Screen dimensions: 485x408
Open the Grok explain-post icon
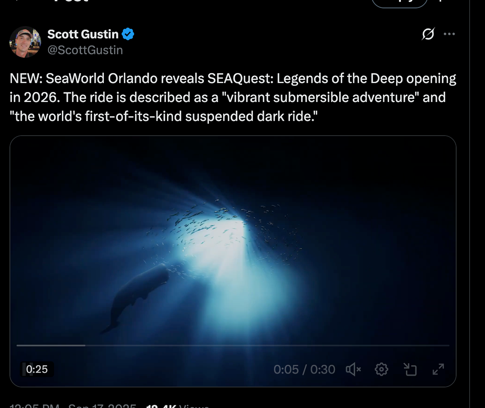(x=428, y=35)
